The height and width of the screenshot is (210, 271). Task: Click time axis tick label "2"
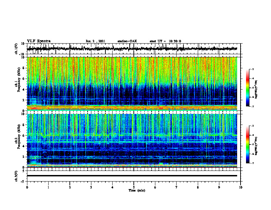pos(70,187)
